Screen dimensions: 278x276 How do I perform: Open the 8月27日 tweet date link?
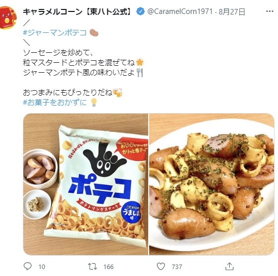pyautogui.click(x=232, y=12)
